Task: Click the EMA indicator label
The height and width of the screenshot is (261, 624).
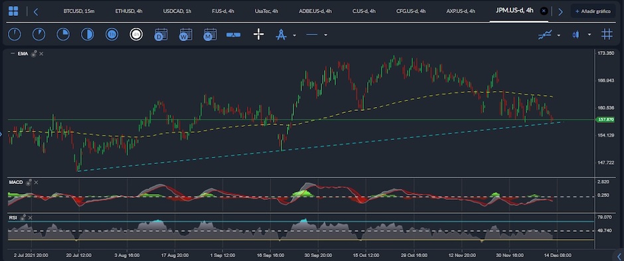Action: pos(23,54)
